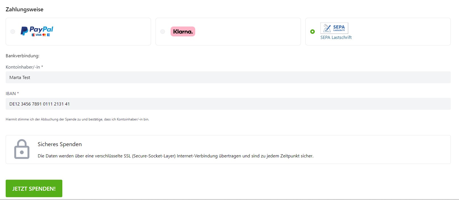
Task: Select the SEPA Lastschrift radio button
Action: coord(313,32)
